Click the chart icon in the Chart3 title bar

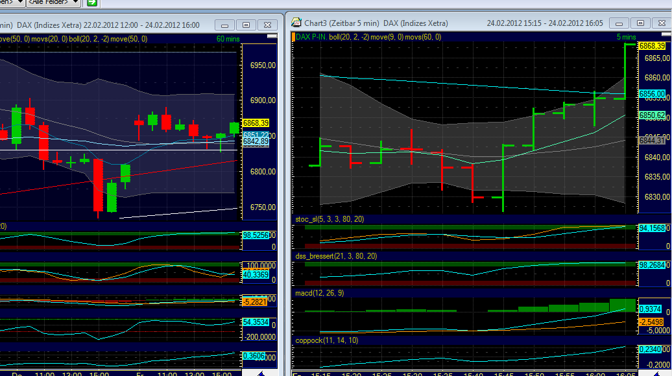coord(297,23)
